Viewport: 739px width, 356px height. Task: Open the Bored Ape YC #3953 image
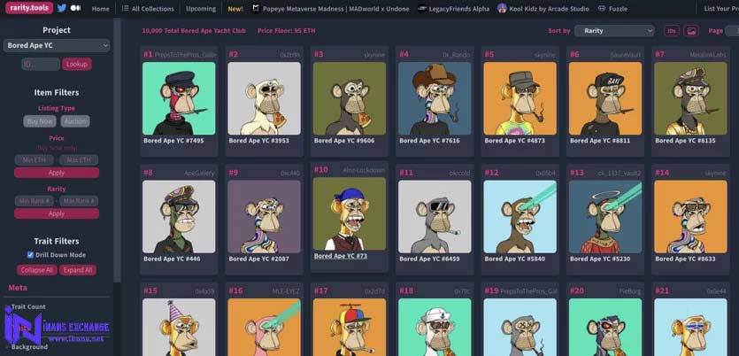coord(264,98)
